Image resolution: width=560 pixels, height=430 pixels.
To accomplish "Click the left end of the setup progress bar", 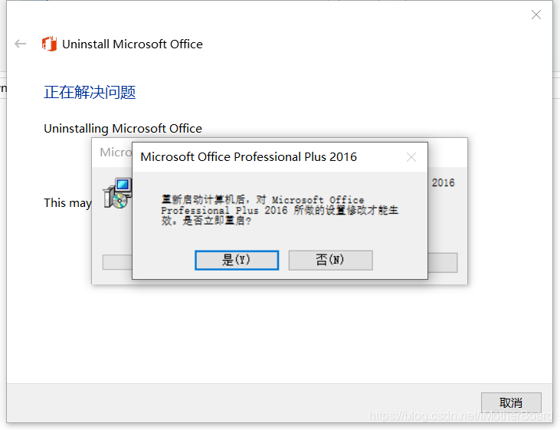I will 117,262.
